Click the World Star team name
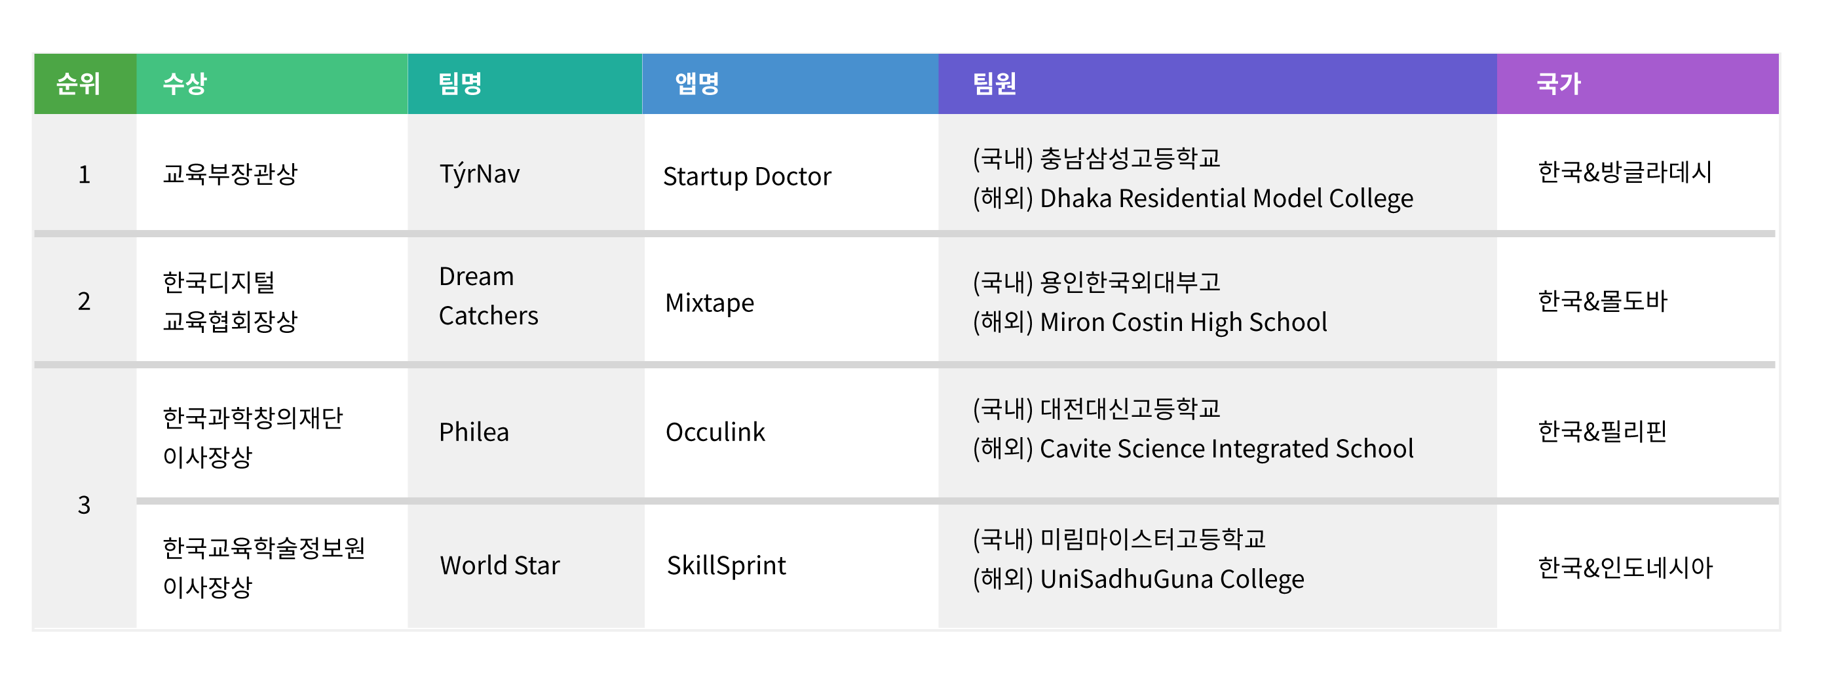This screenshot has height=675, width=1828. (499, 565)
